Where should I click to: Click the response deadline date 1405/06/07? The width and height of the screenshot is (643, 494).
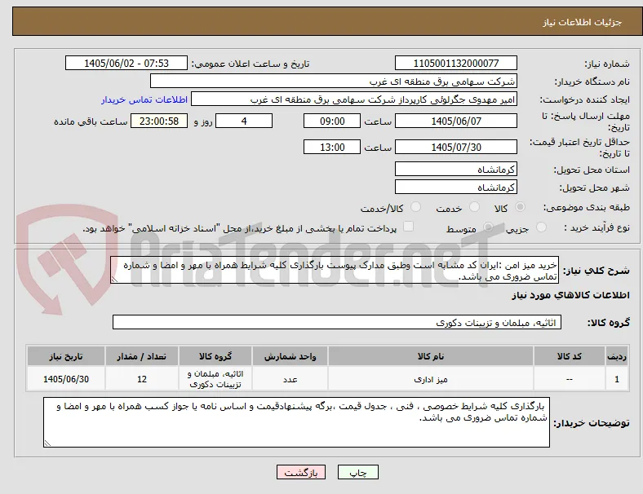pyautogui.click(x=455, y=121)
